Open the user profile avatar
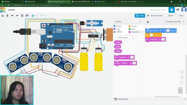The width and height of the screenshot is (187, 105). coord(184,10)
